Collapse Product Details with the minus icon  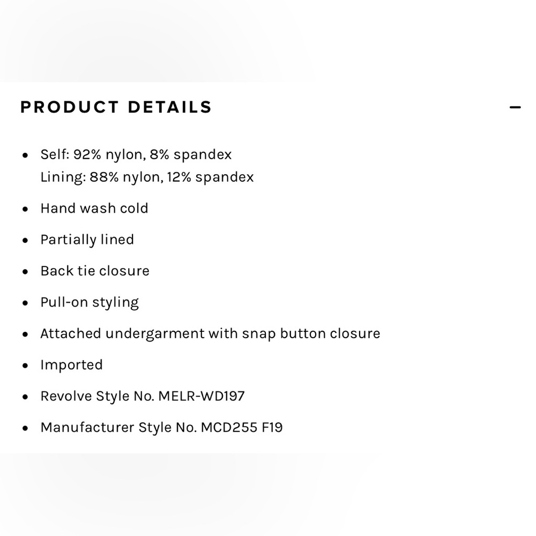coord(515,107)
